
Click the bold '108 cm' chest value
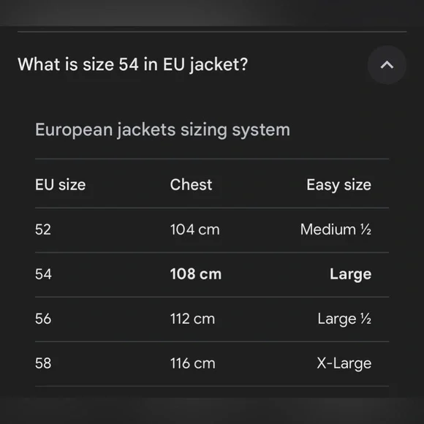coord(196,274)
